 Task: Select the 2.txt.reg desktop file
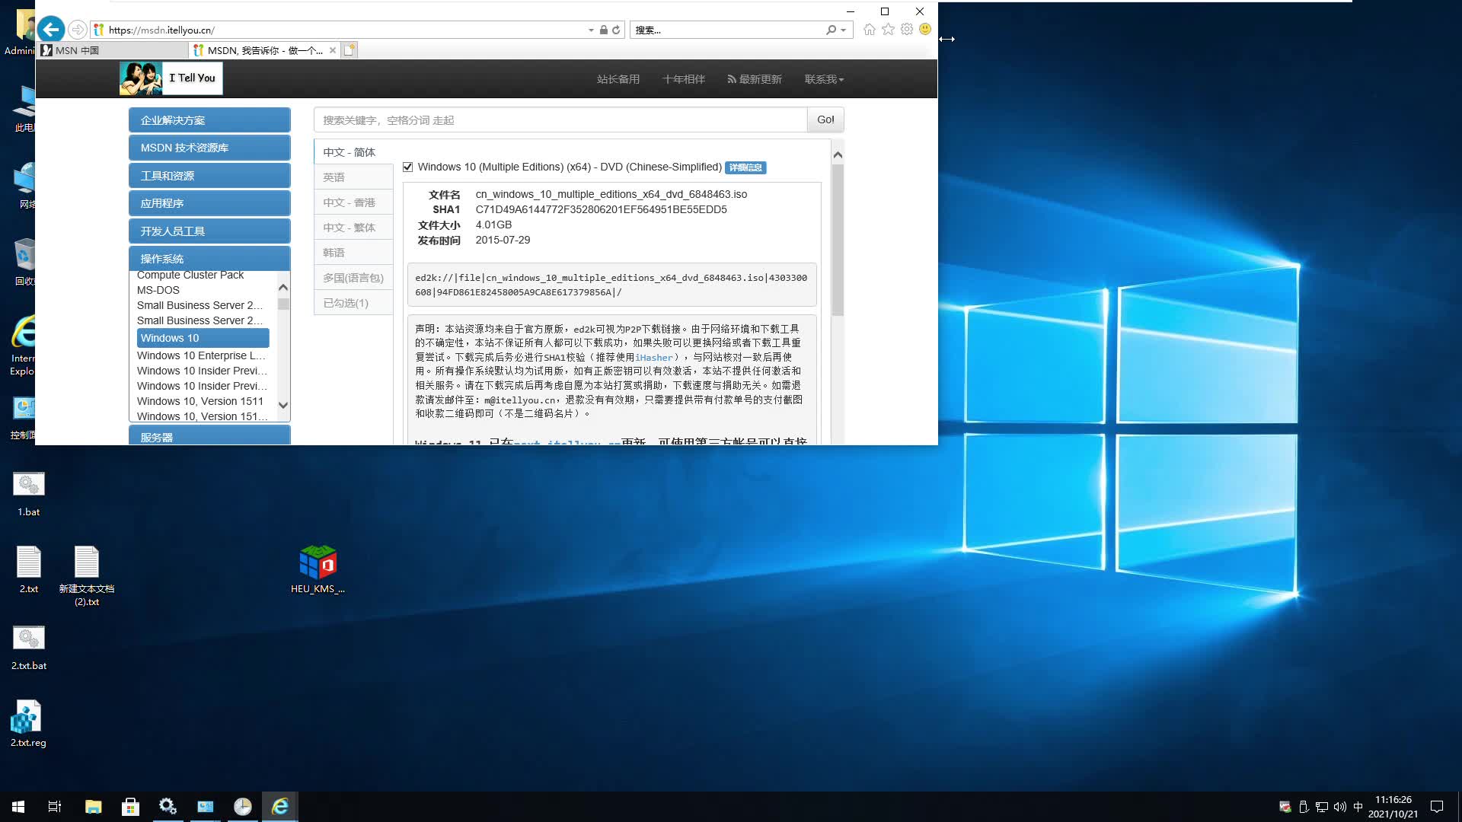28,724
